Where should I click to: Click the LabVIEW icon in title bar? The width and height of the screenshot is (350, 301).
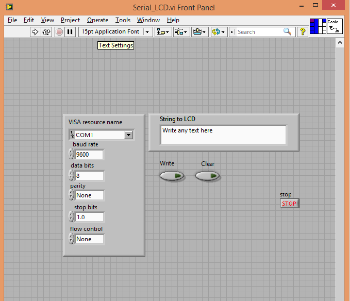click(9, 7)
